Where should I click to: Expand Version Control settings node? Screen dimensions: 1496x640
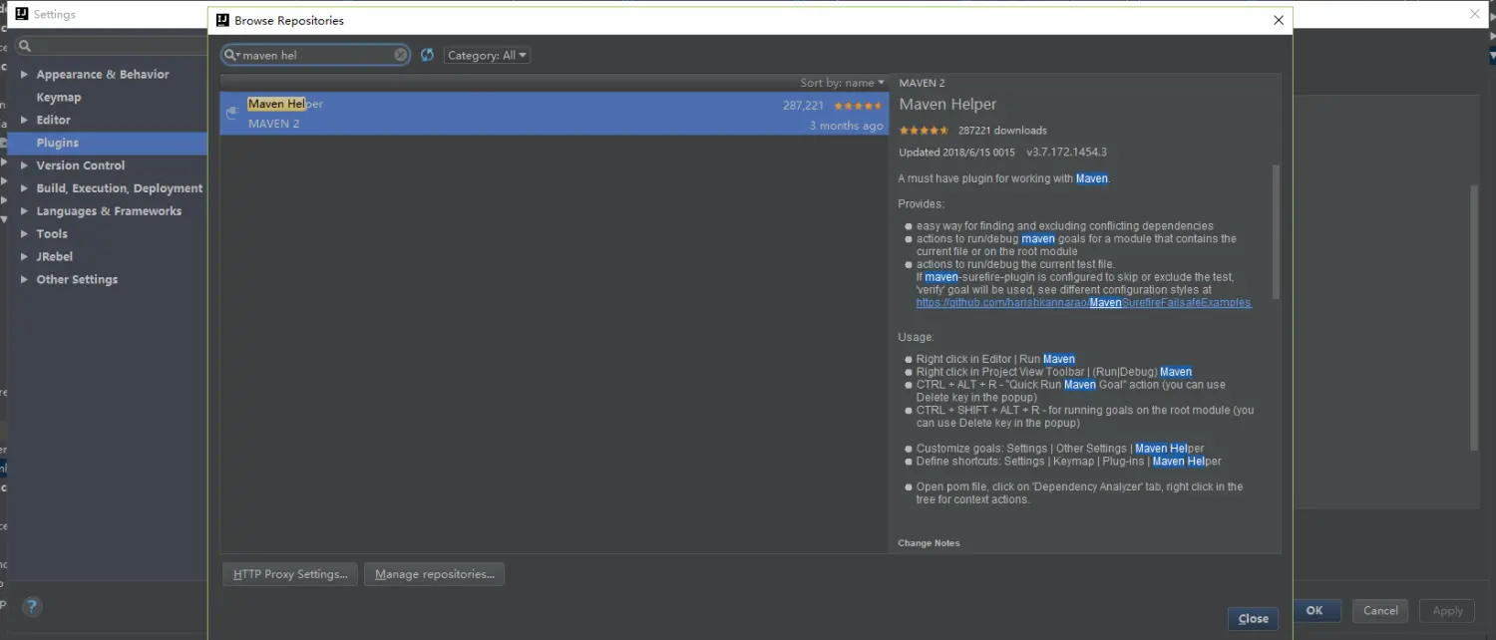[24, 165]
